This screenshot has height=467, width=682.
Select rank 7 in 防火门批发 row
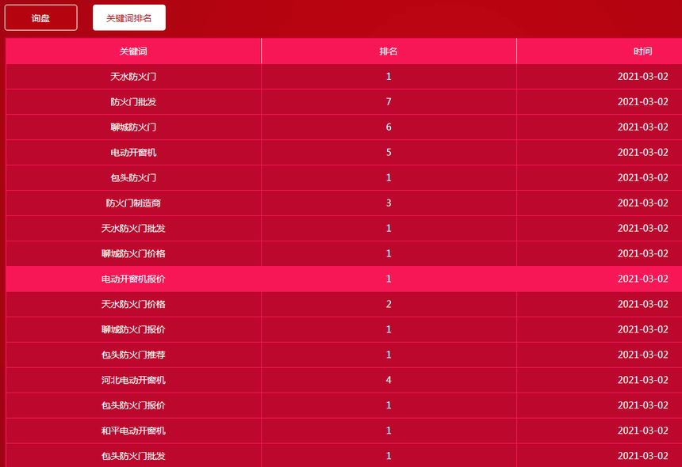pyautogui.click(x=389, y=102)
